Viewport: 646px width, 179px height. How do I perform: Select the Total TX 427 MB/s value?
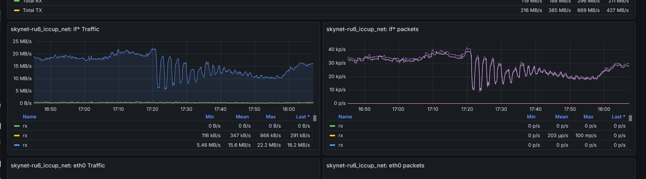pos(618,10)
